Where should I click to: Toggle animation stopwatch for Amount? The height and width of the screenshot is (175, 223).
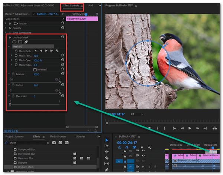coord(13,74)
